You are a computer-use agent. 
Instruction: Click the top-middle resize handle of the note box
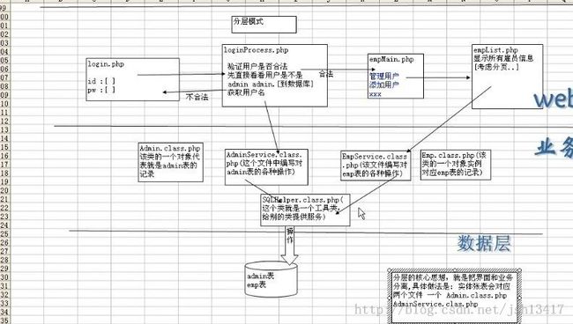tap(454, 270)
